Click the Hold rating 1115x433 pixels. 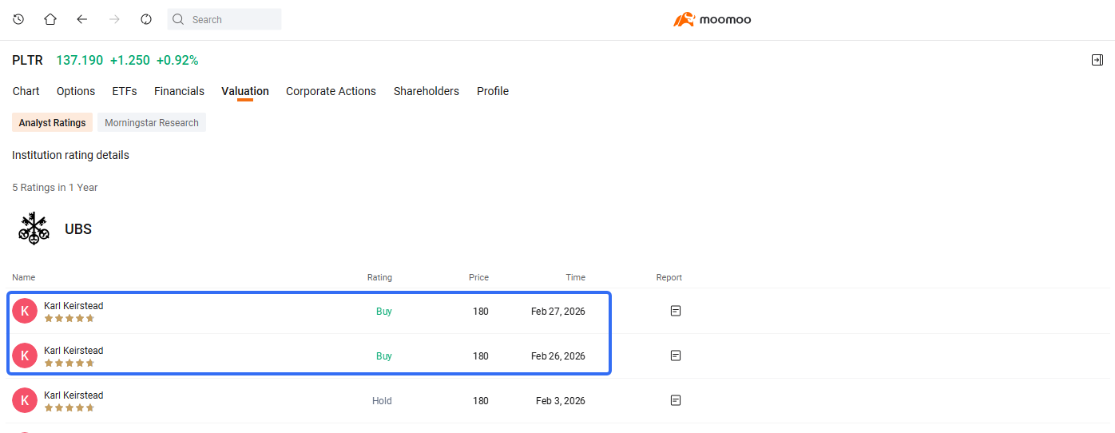pos(382,401)
